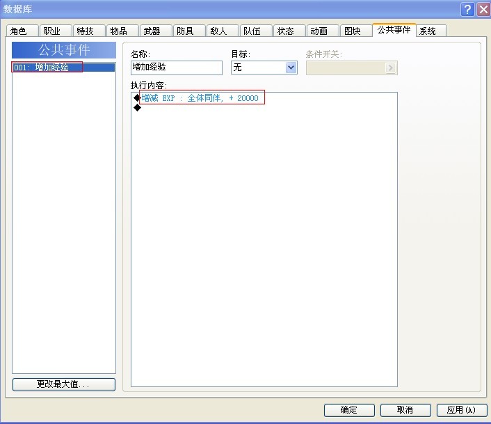This screenshot has height=424, width=491.
Task: Click the 取消 button
Action: [x=405, y=410]
